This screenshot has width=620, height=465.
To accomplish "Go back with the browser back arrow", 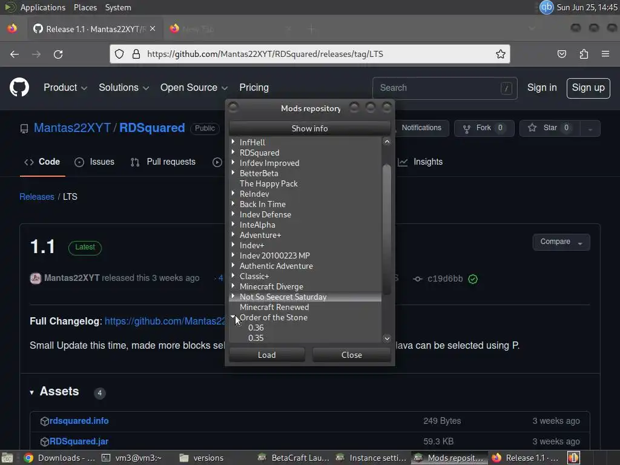I will pyautogui.click(x=15, y=54).
